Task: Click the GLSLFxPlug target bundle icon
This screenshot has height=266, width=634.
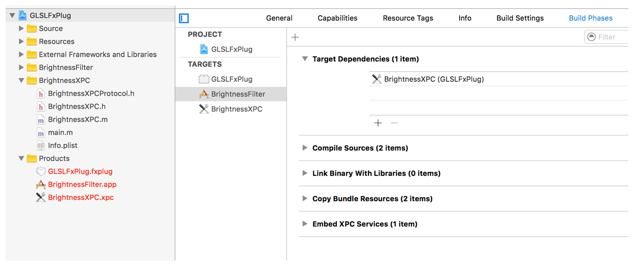Action: (204, 79)
